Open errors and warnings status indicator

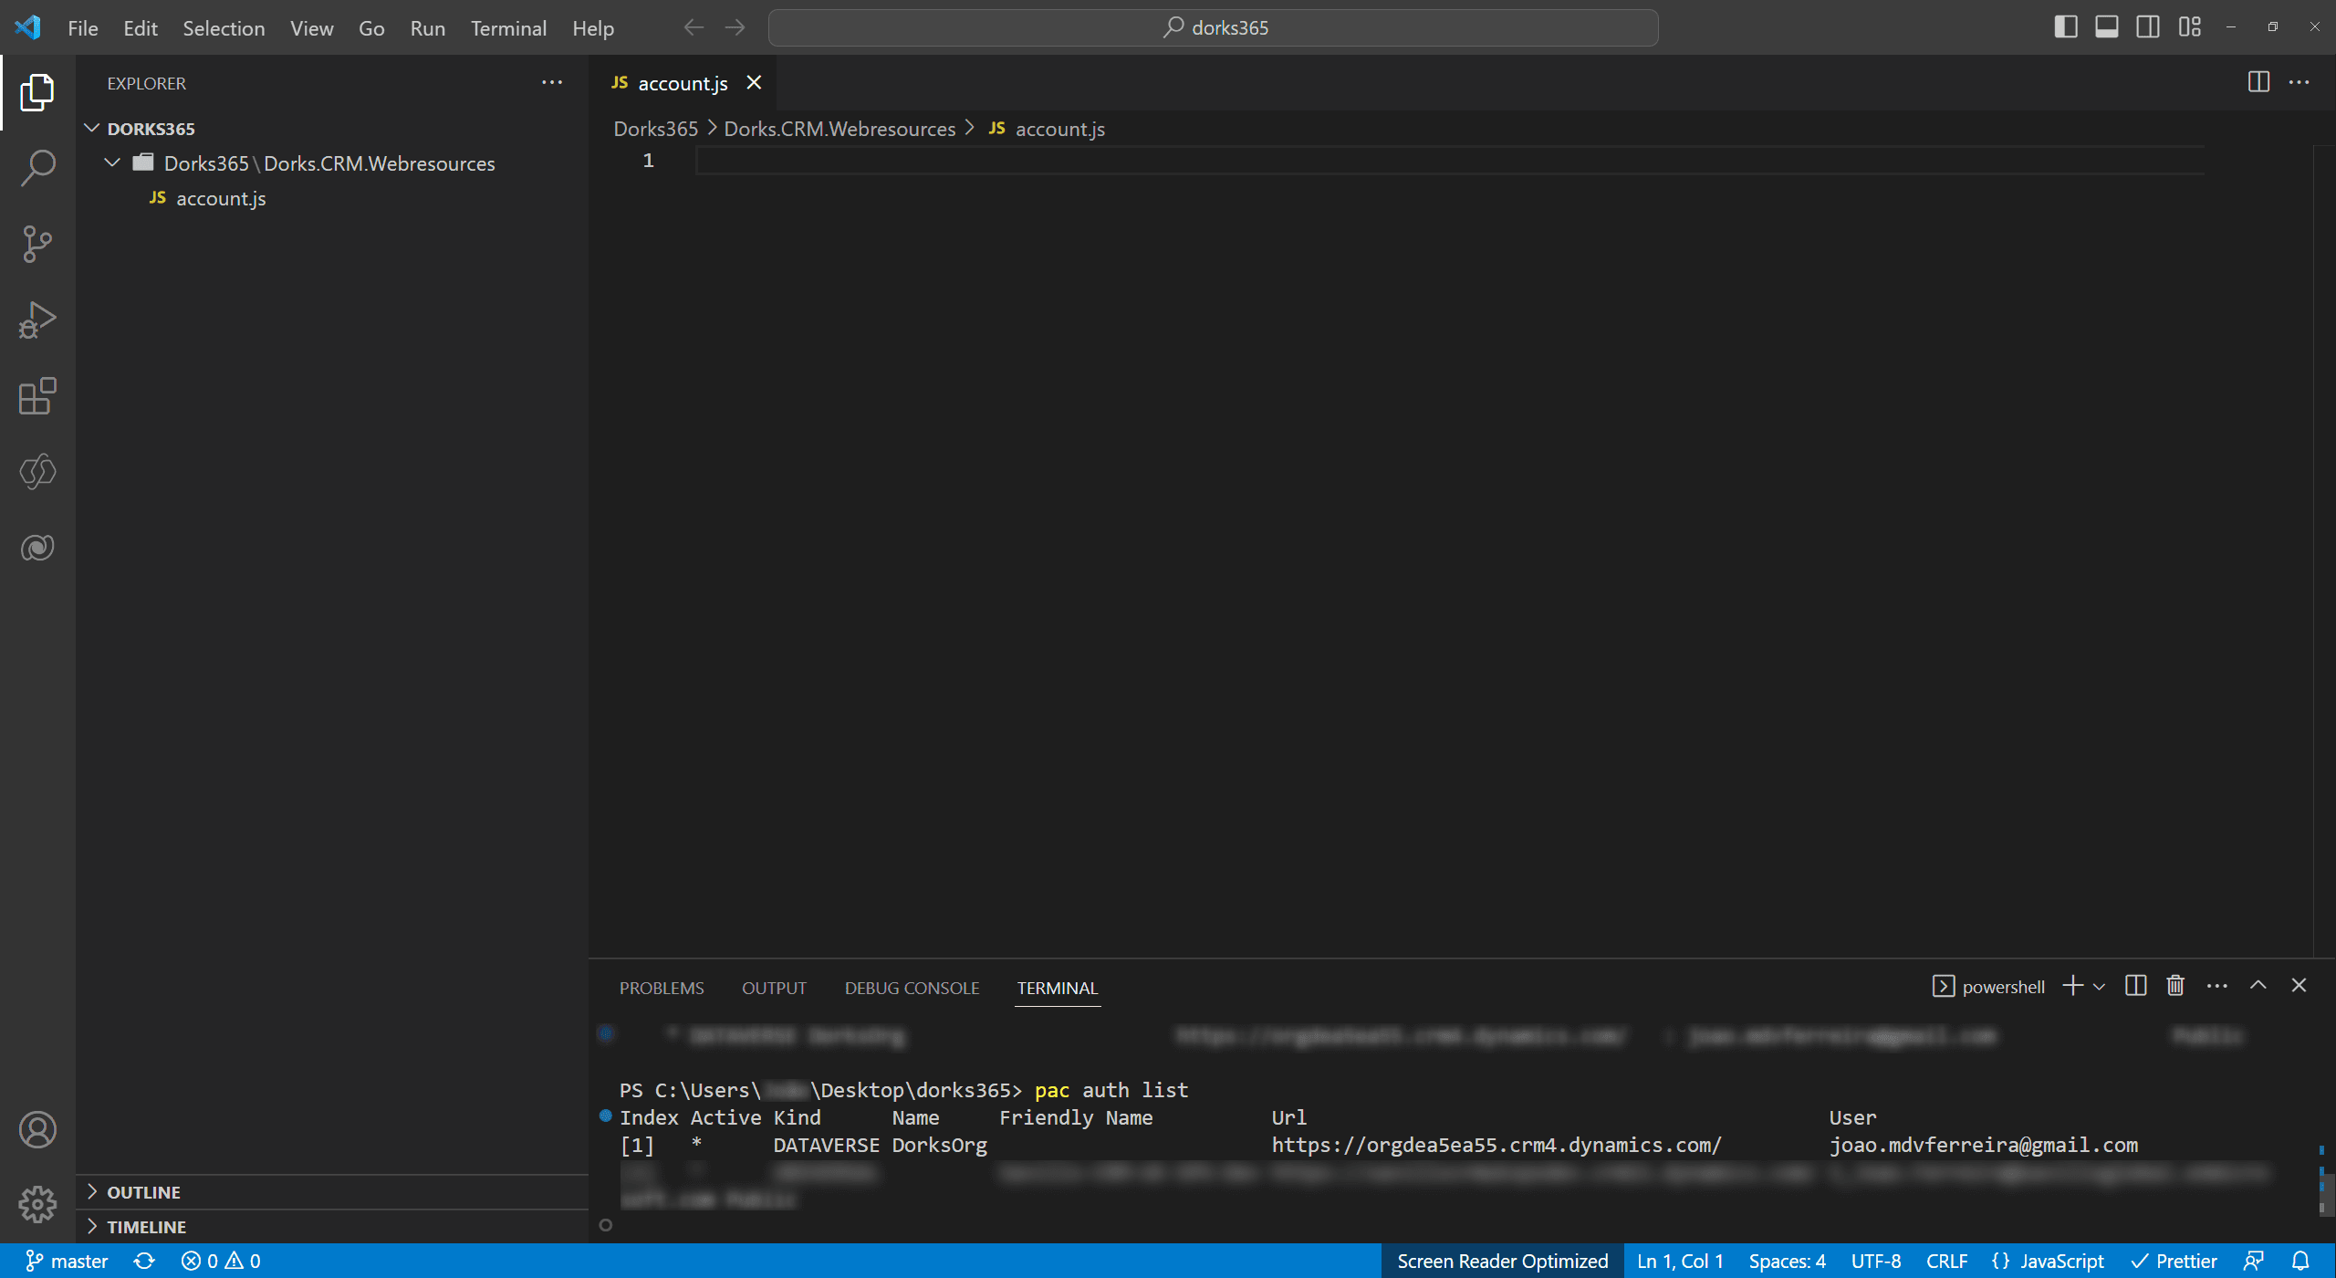click(221, 1261)
